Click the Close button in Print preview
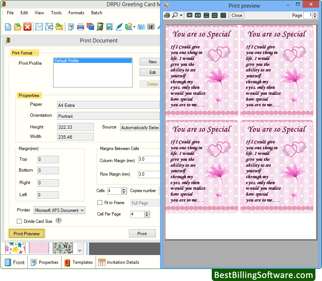Viewport: 322px width, 281px height. 237,15
